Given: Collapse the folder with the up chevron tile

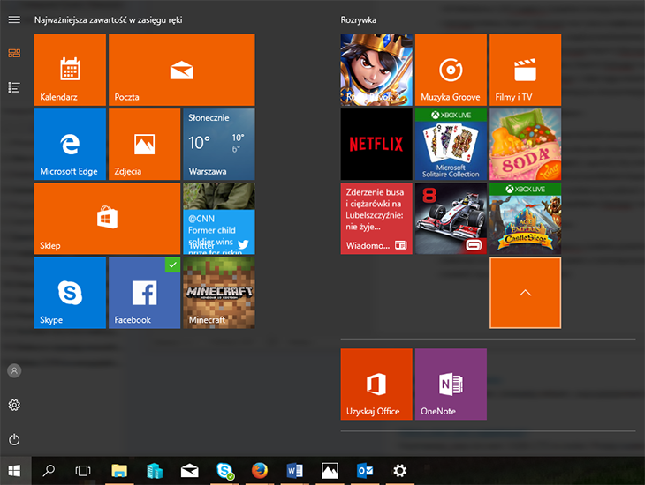Looking at the screenshot, I should tap(526, 293).
